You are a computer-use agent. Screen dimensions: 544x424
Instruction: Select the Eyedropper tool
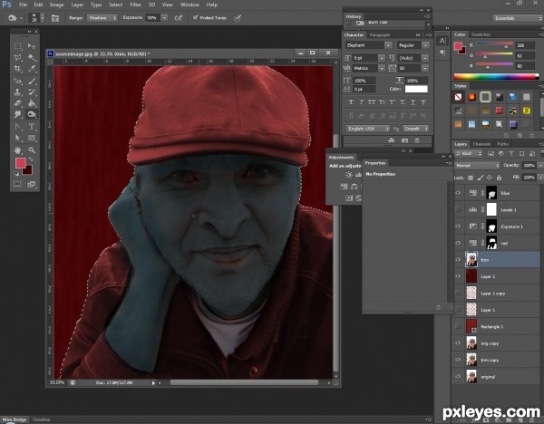coord(32,69)
